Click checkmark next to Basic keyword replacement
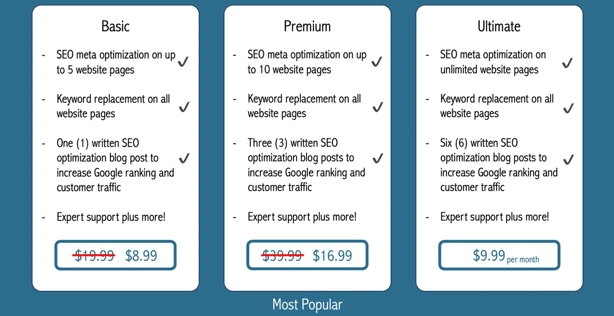 (184, 107)
